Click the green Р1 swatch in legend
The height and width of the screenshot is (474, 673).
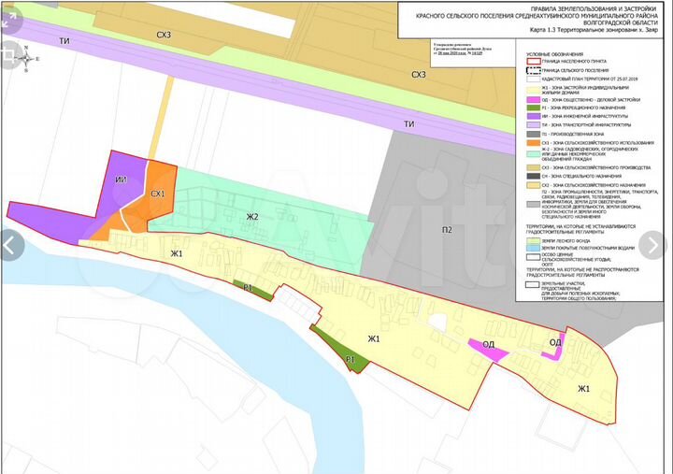click(532, 108)
